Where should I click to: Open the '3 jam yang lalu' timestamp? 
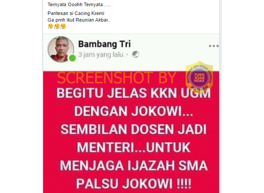pyautogui.click(x=101, y=55)
